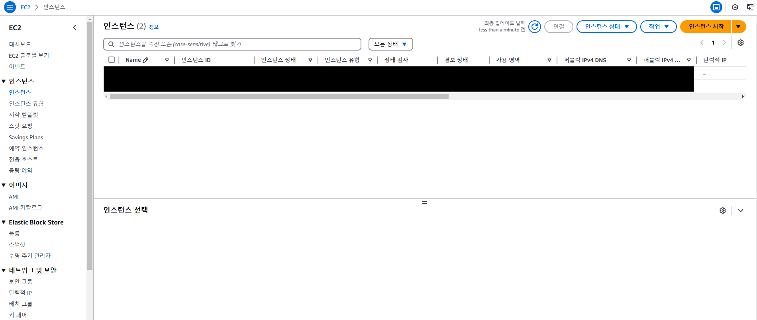This screenshot has width=757, height=320.
Task: Open 보안 그룹 in sidebar
Action: point(21,281)
